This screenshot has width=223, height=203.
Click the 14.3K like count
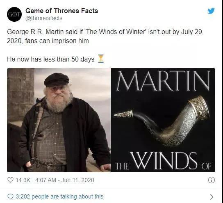(x=23, y=180)
